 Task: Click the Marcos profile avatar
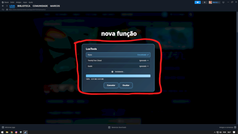(x=210, y=2)
